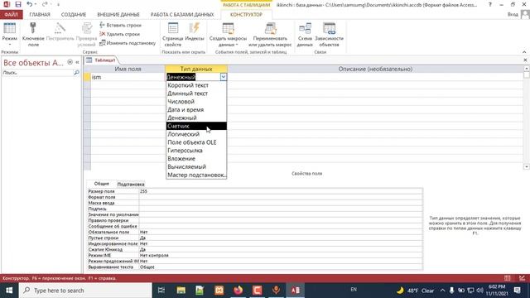530x298 pixels.
Task: Show hidden system tray icons
Action: (x=442, y=291)
